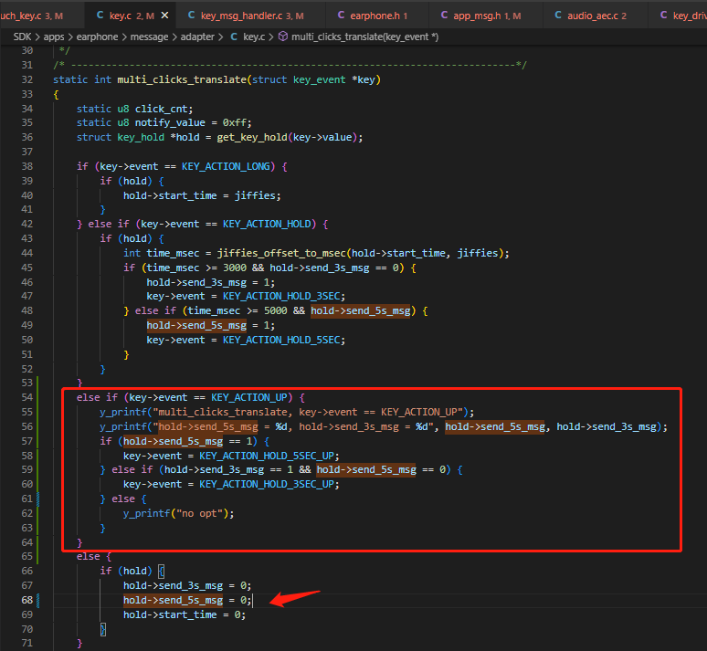Open the adapter breadcrumb folder

point(197,37)
